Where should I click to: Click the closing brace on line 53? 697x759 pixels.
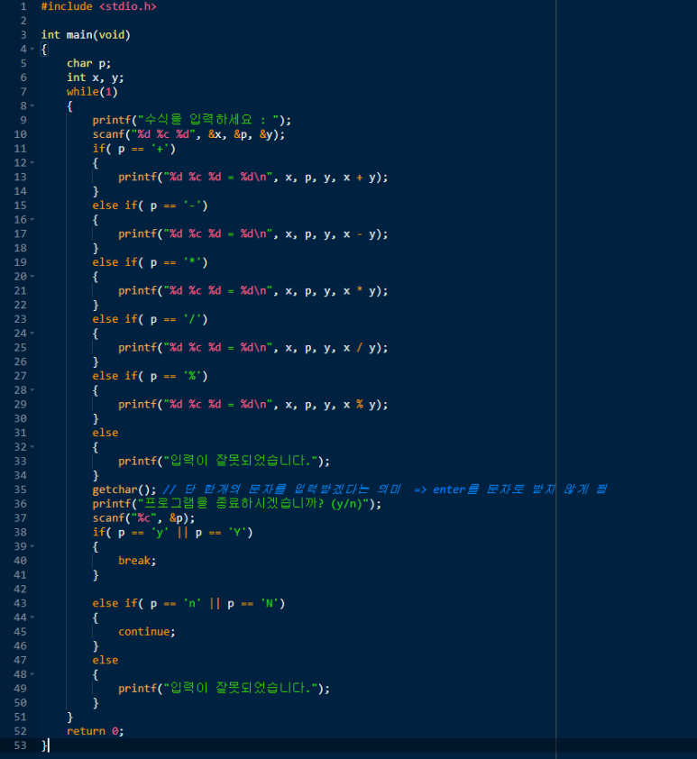pos(44,745)
